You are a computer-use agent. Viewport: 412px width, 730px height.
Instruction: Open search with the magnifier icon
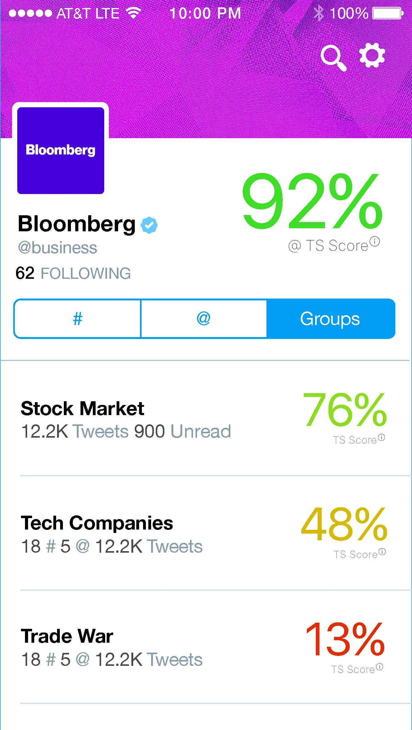coord(334,58)
